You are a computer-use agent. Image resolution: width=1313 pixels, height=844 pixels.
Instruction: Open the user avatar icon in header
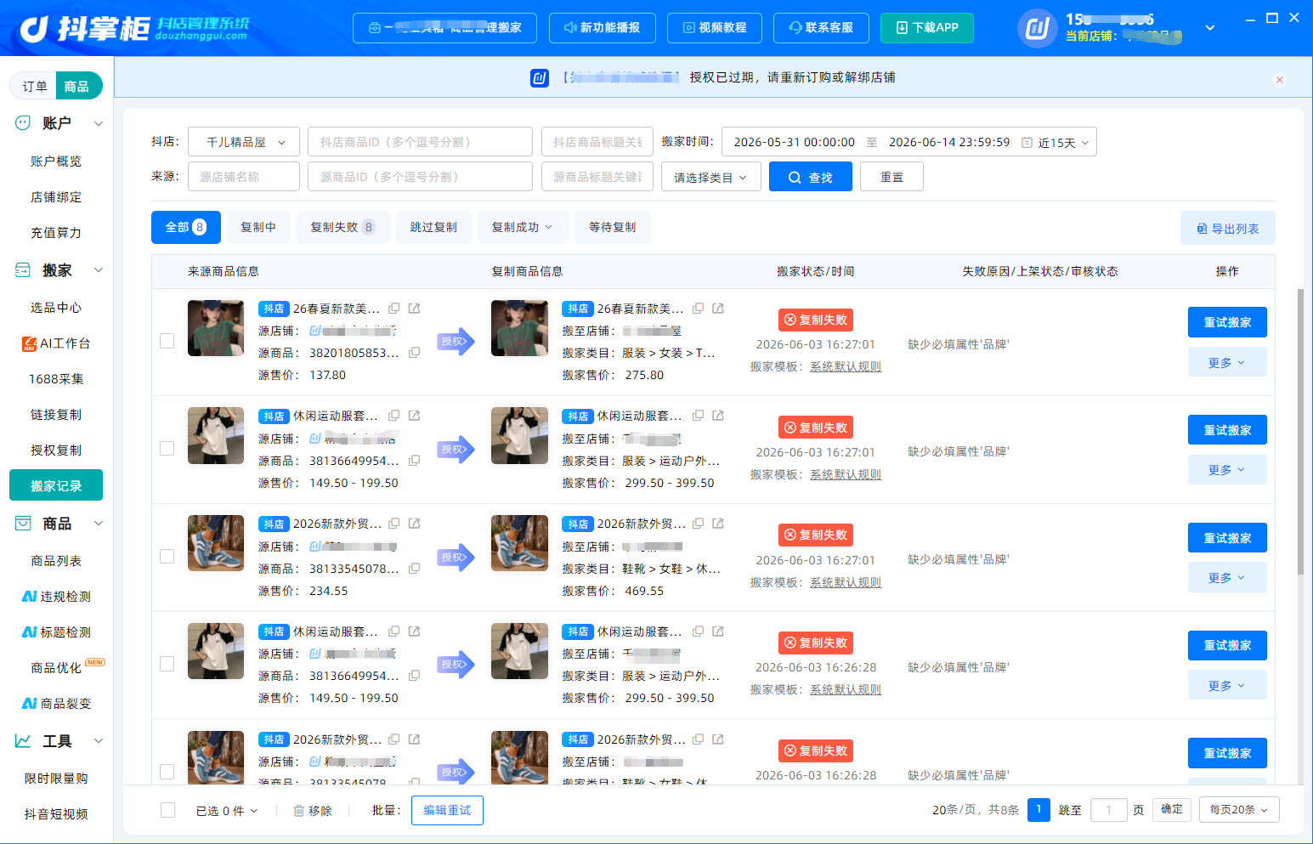tap(1037, 28)
